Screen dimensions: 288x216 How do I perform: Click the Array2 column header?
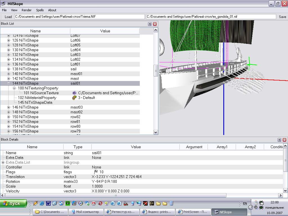point(250,147)
